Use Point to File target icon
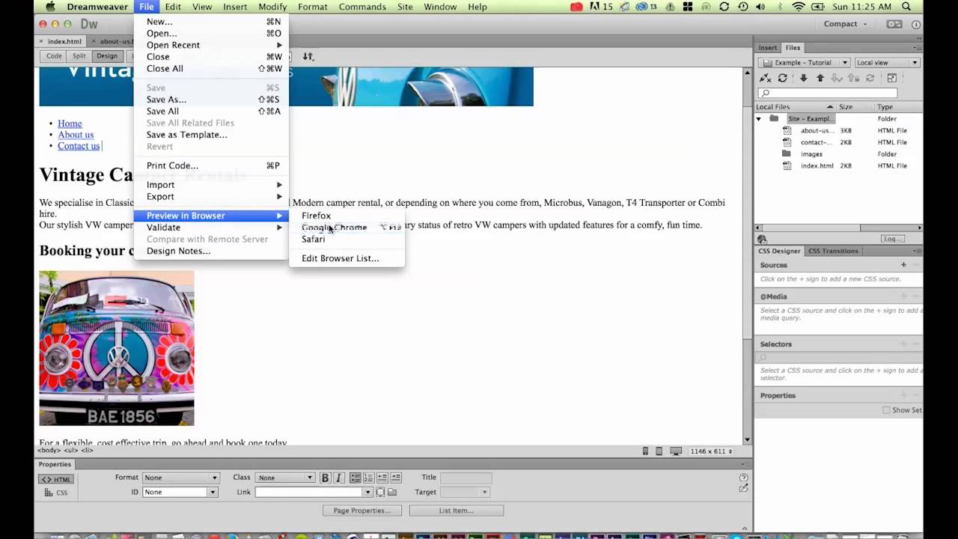Image resolution: width=958 pixels, height=539 pixels. click(380, 492)
